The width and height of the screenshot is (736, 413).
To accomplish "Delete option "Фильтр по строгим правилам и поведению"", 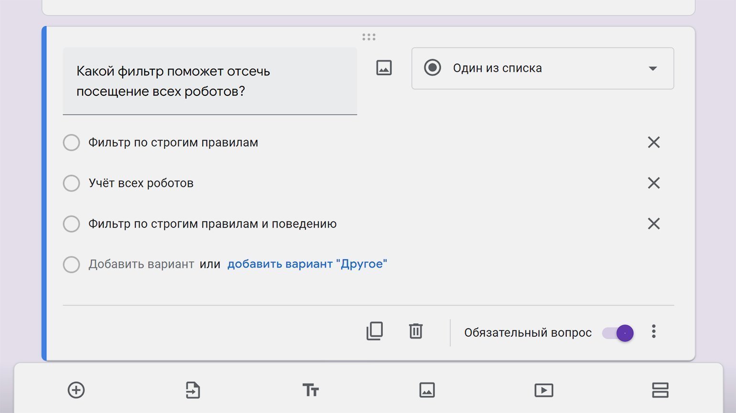I will (653, 224).
